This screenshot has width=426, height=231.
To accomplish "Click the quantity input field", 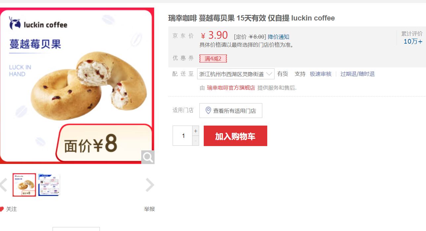I will 183,136.
